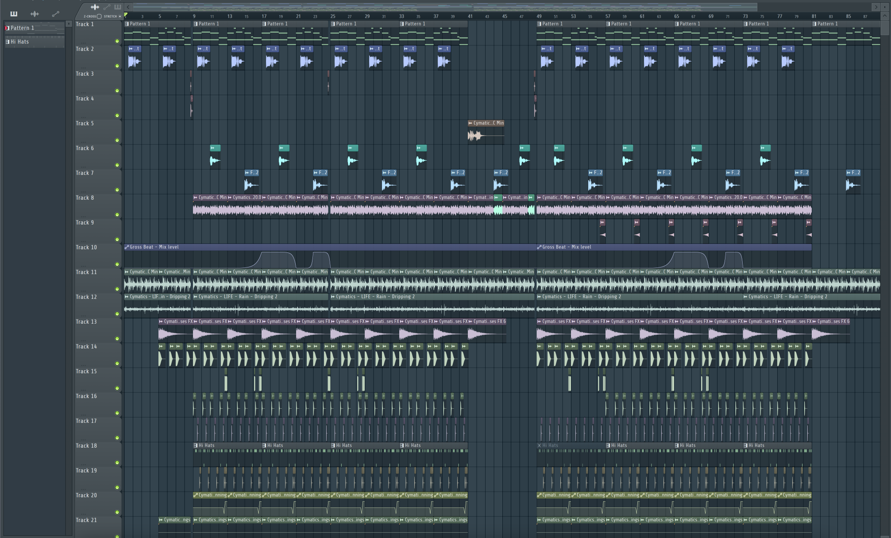Mute Track 18 with its green LED
Image resolution: width=891 pixels, height=538 pixels.
click(x=117, y=463)
